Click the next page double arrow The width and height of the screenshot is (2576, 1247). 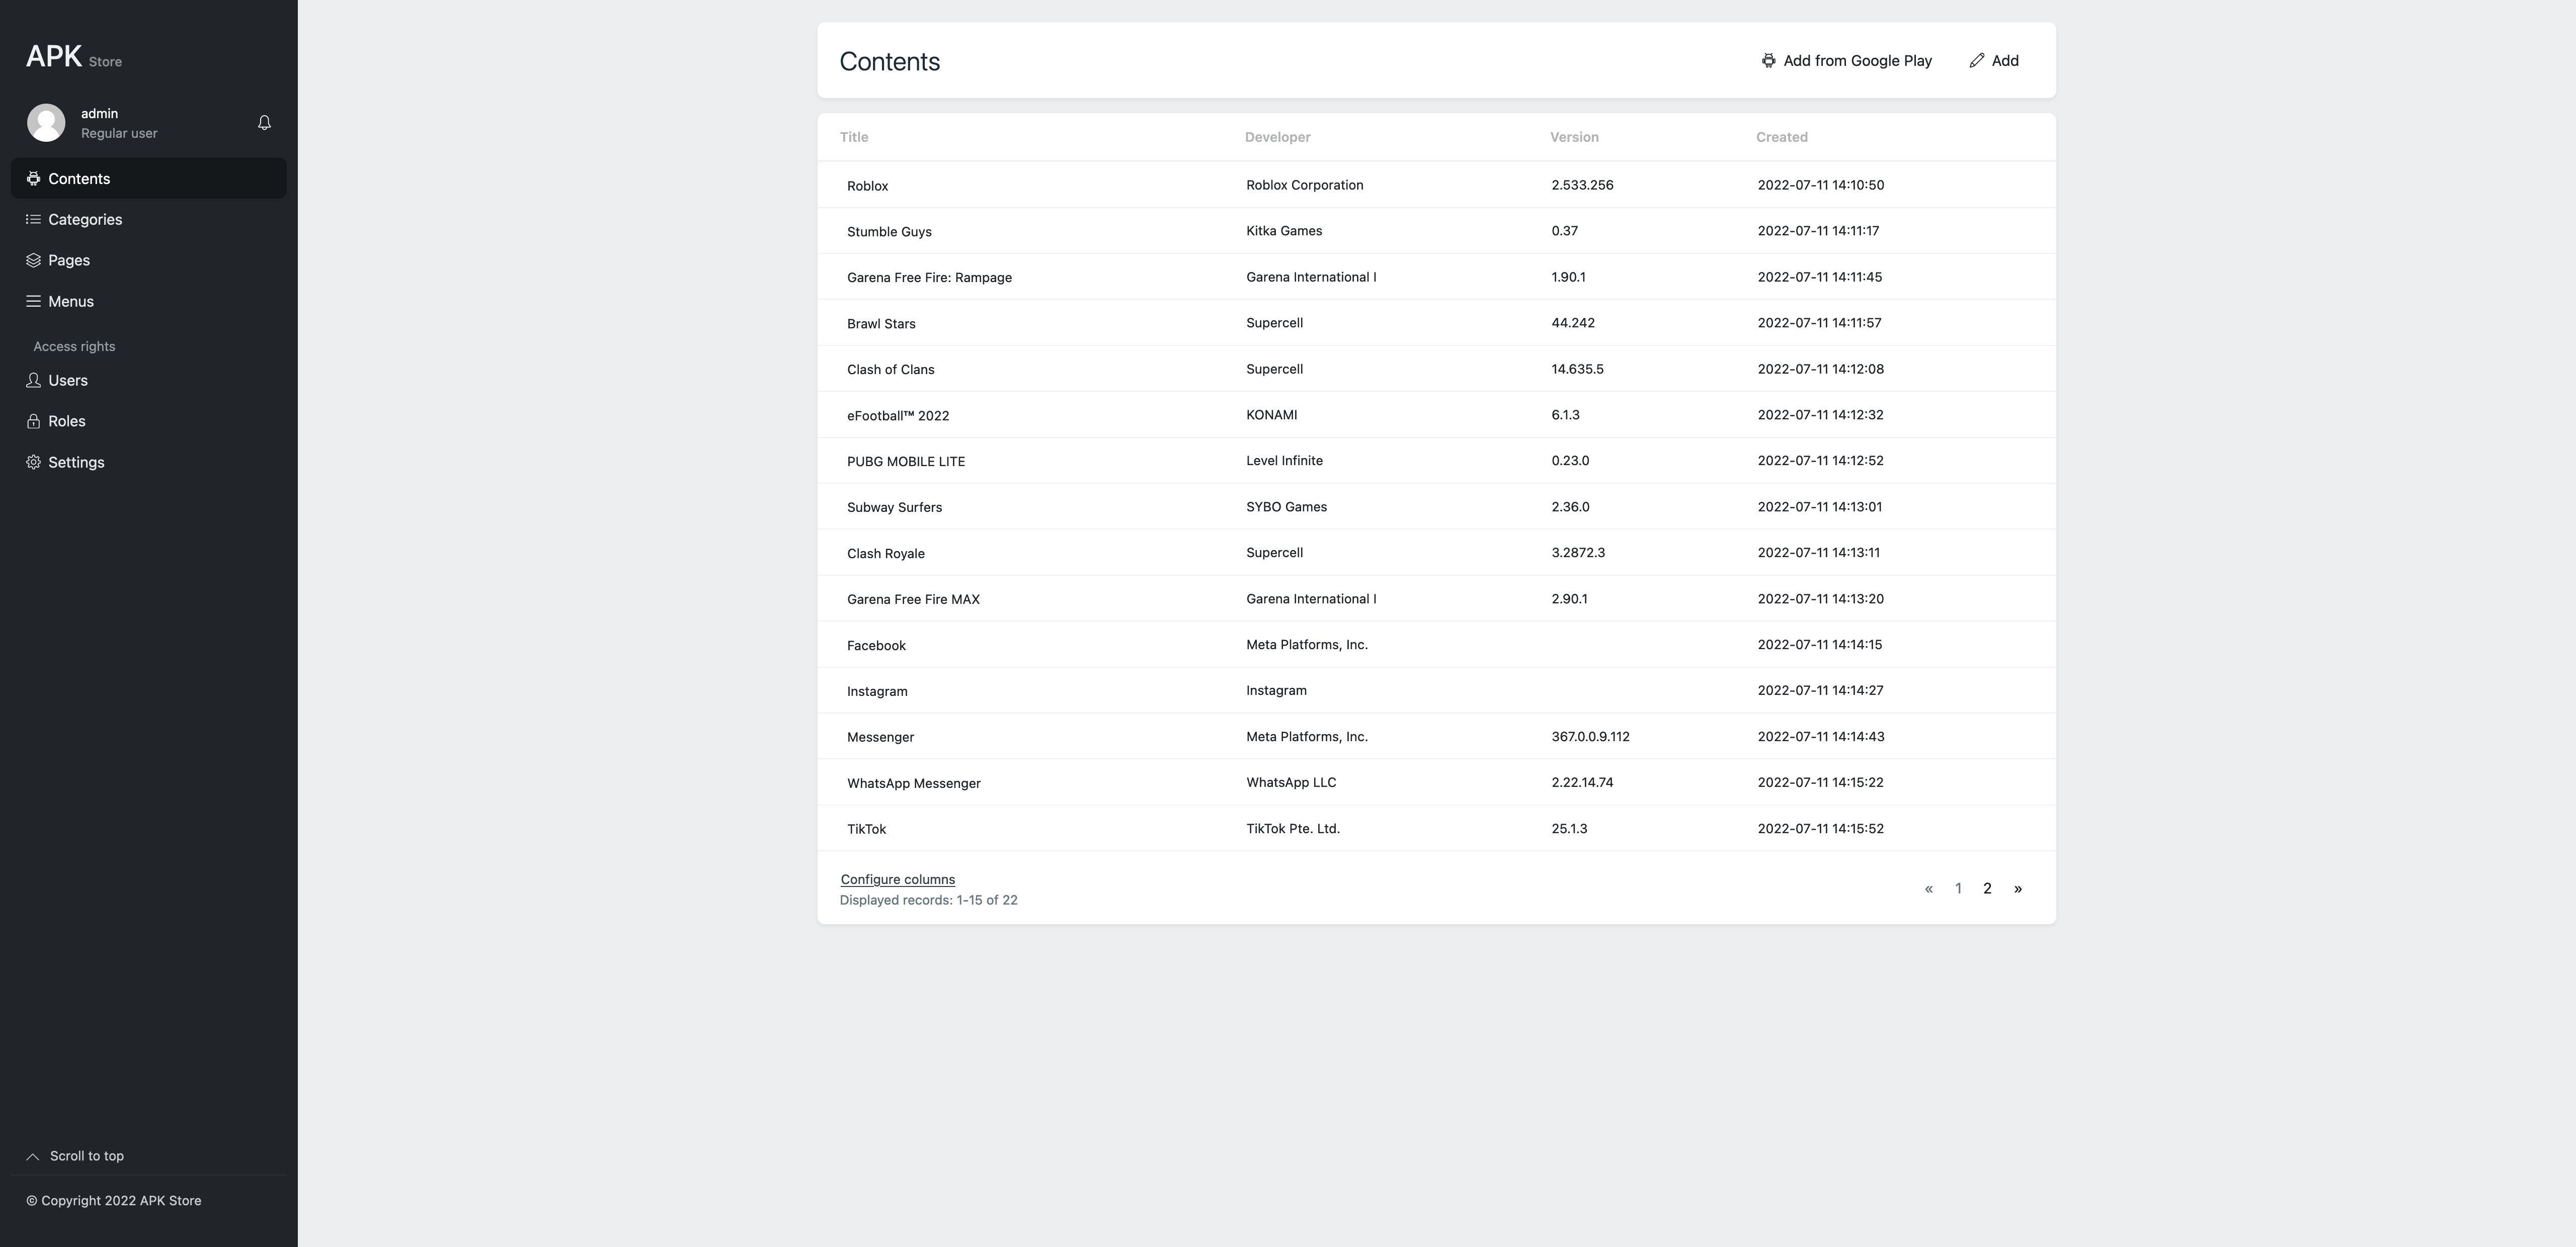pyautogui.click(x=2017, y=888)
